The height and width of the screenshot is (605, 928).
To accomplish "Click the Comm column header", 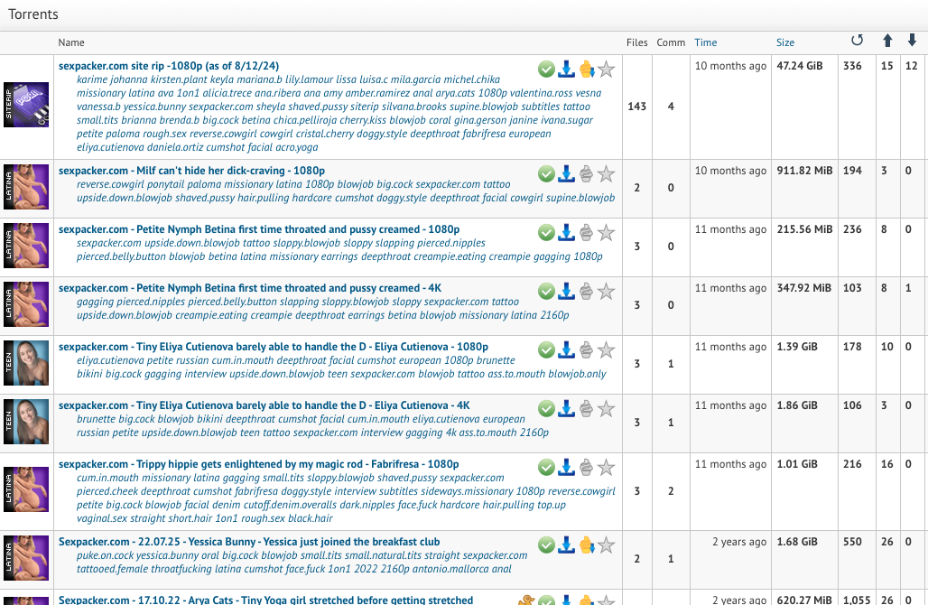I will 671,42.
